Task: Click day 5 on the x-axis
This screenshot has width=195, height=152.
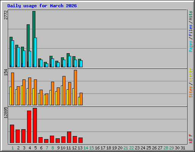Action: (x=35, y=148)
